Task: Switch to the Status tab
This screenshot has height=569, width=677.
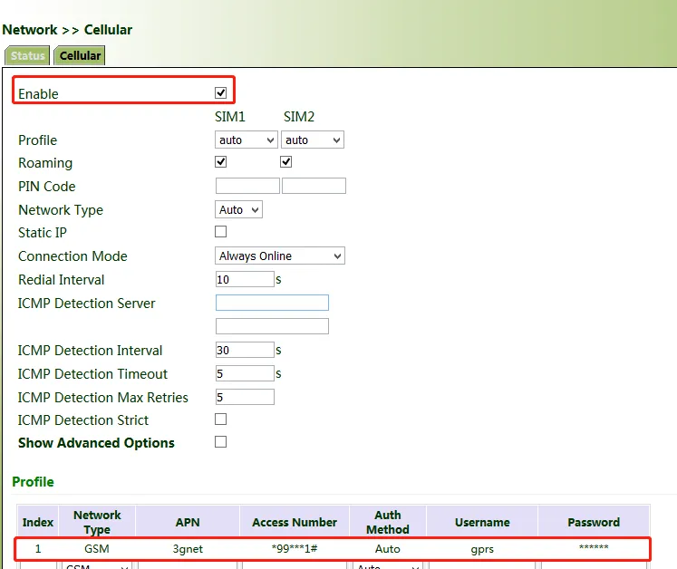Action: [27, 55]
